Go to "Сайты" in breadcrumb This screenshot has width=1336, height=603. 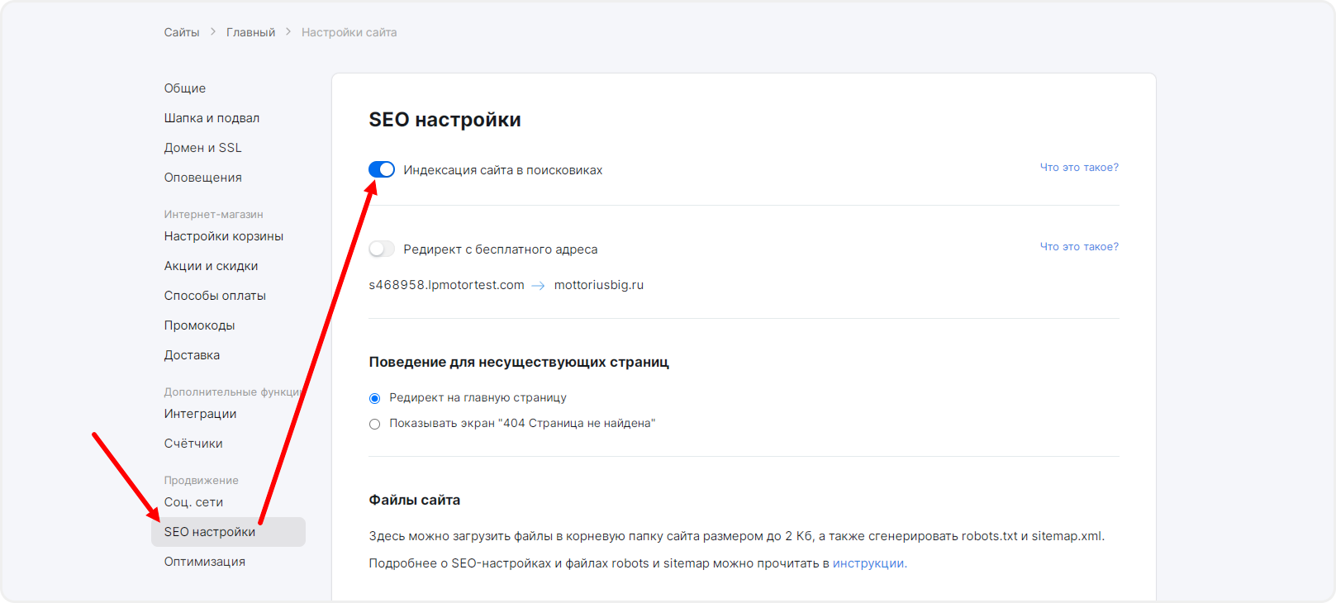pos(182,32)
